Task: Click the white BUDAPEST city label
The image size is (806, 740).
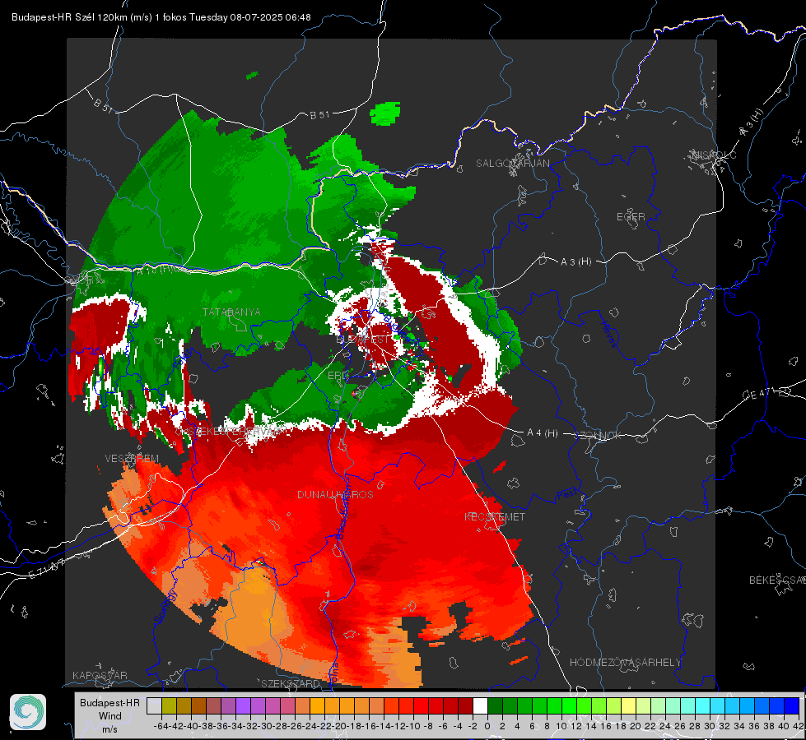Action: click(363, 339)
